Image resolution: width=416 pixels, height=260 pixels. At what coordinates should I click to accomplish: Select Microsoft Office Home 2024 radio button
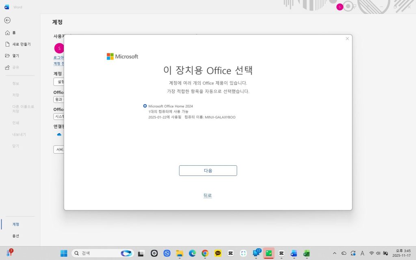click(145, 106)
